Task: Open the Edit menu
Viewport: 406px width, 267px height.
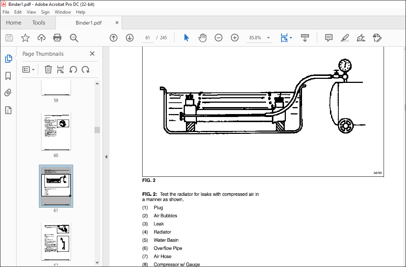Action: (18, 12)
